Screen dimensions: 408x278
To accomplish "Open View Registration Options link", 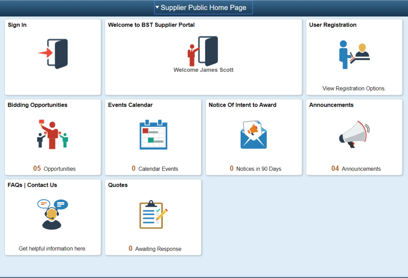I will click(x=354, y=88).
